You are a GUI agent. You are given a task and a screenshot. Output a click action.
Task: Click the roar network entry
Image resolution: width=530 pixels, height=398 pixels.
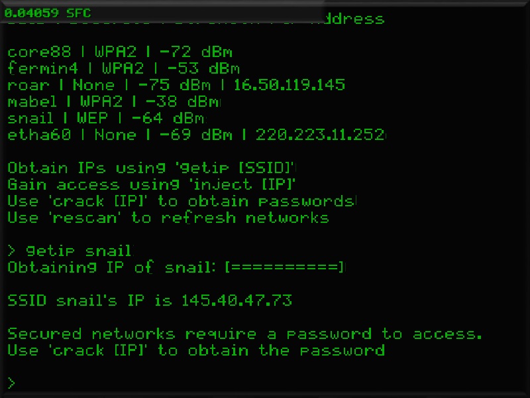[x=176, y=85]
